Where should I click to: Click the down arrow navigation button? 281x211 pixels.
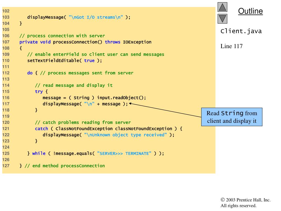[222, 19]
